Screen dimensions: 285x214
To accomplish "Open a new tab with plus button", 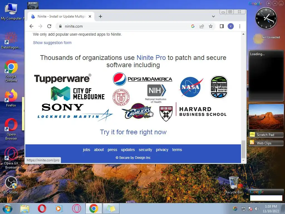I will coord(100,16).
